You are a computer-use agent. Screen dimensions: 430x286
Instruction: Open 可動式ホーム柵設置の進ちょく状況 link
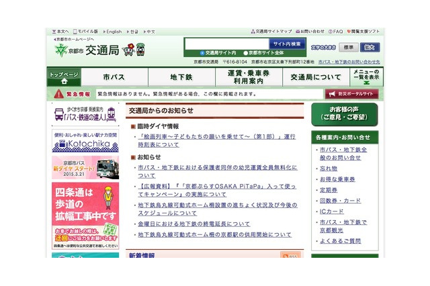pos(218,209)
